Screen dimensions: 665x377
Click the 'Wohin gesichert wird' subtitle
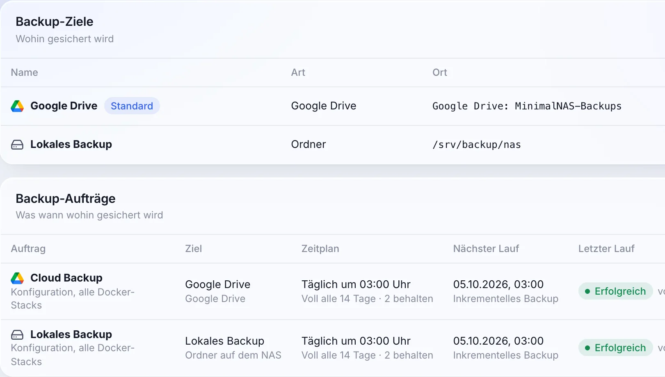tap(65, 39)
